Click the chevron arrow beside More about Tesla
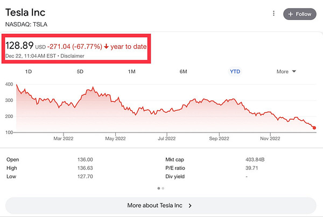 point(190,206)
